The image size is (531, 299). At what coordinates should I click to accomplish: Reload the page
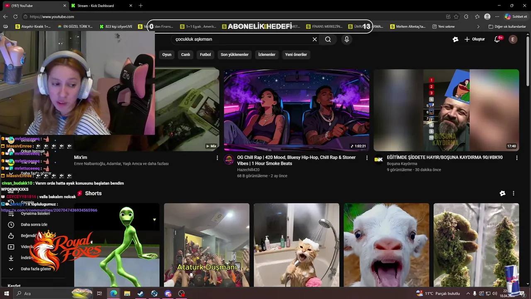(15, 17)
